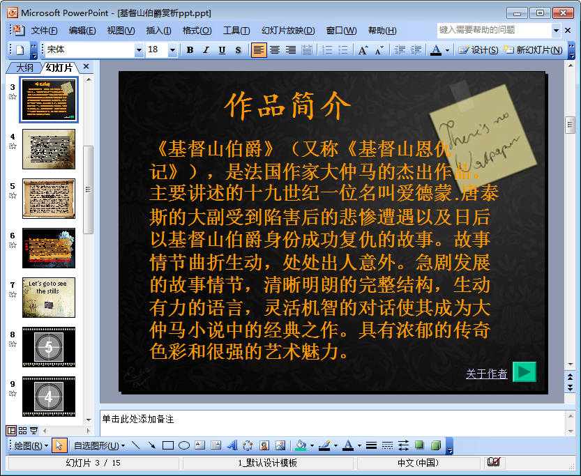Switch to slide sorter view
This screenshot has height=476, width=581.
coord(22,431)
